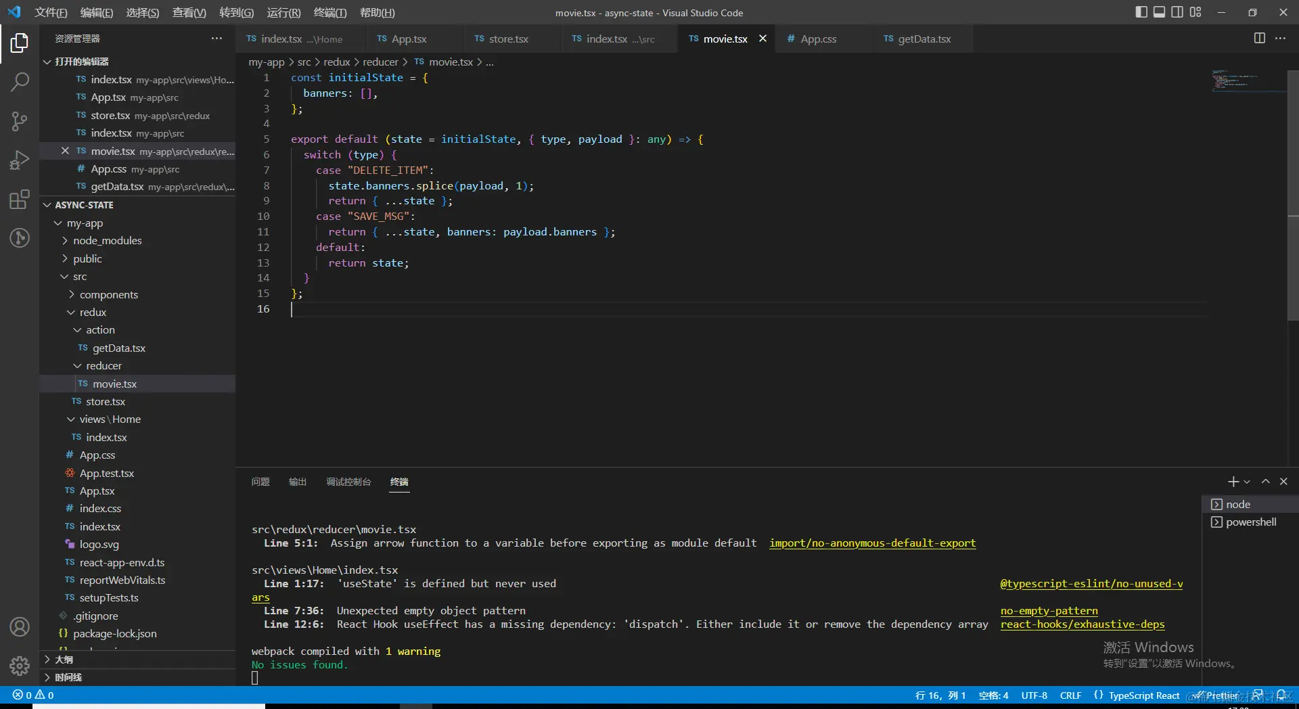Open the Manage gear settings
This screenshot has width=1299, height=709.
(20, 666)
